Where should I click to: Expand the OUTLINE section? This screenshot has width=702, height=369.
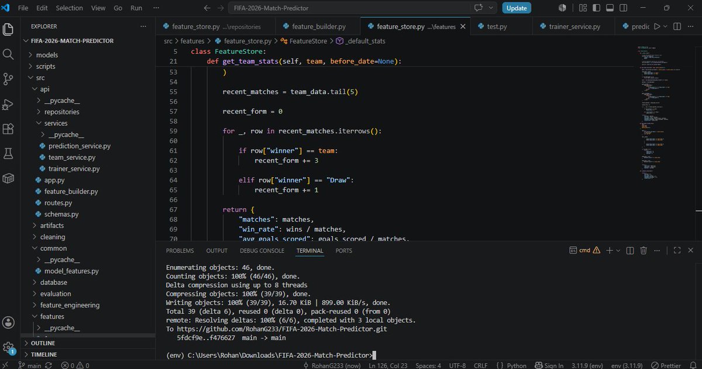point(43,343)
